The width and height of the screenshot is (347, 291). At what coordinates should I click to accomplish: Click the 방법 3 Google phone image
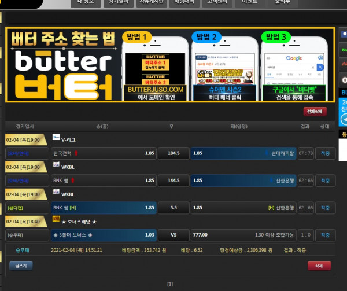coord(294,69)
